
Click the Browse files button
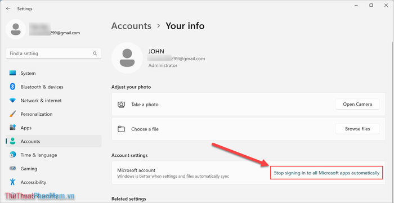(x=357, y=129)
